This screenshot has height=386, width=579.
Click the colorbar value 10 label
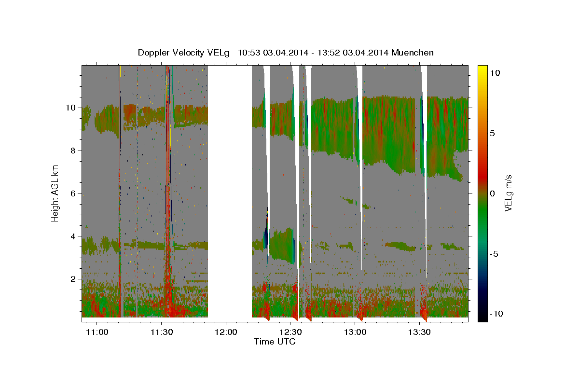(495, 73)
